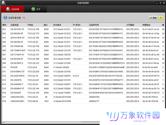Click software version V2.3.0build 121211 in row 001

coord(62,29)
